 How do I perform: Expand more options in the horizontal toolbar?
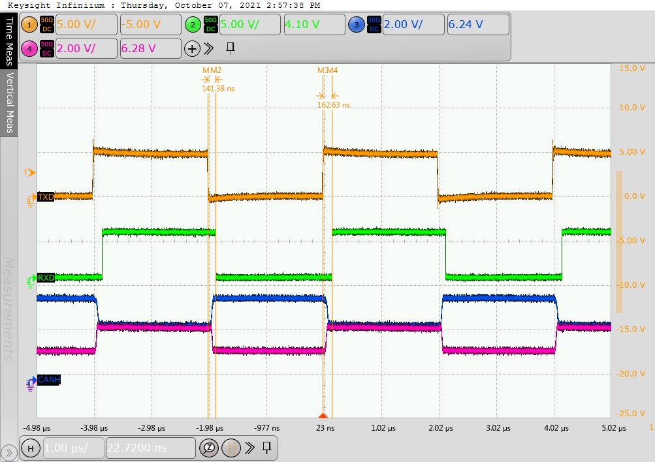[x=249, y=448]
